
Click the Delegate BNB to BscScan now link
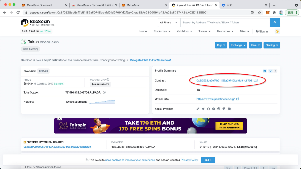pyautogui.click(x=150, y=60)
